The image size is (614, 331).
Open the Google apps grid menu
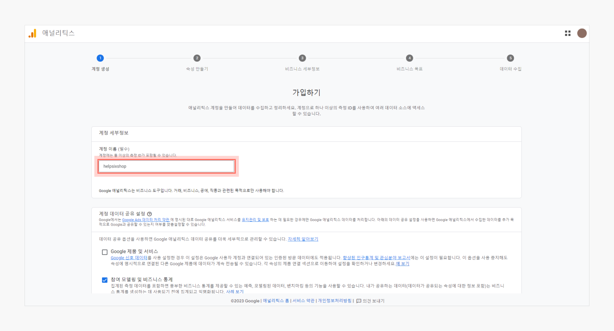tap(568, 34)
